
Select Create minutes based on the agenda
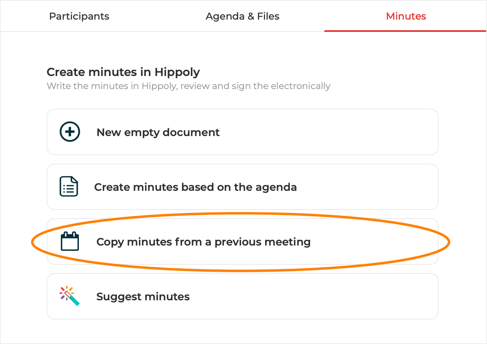tap(195, 187)
